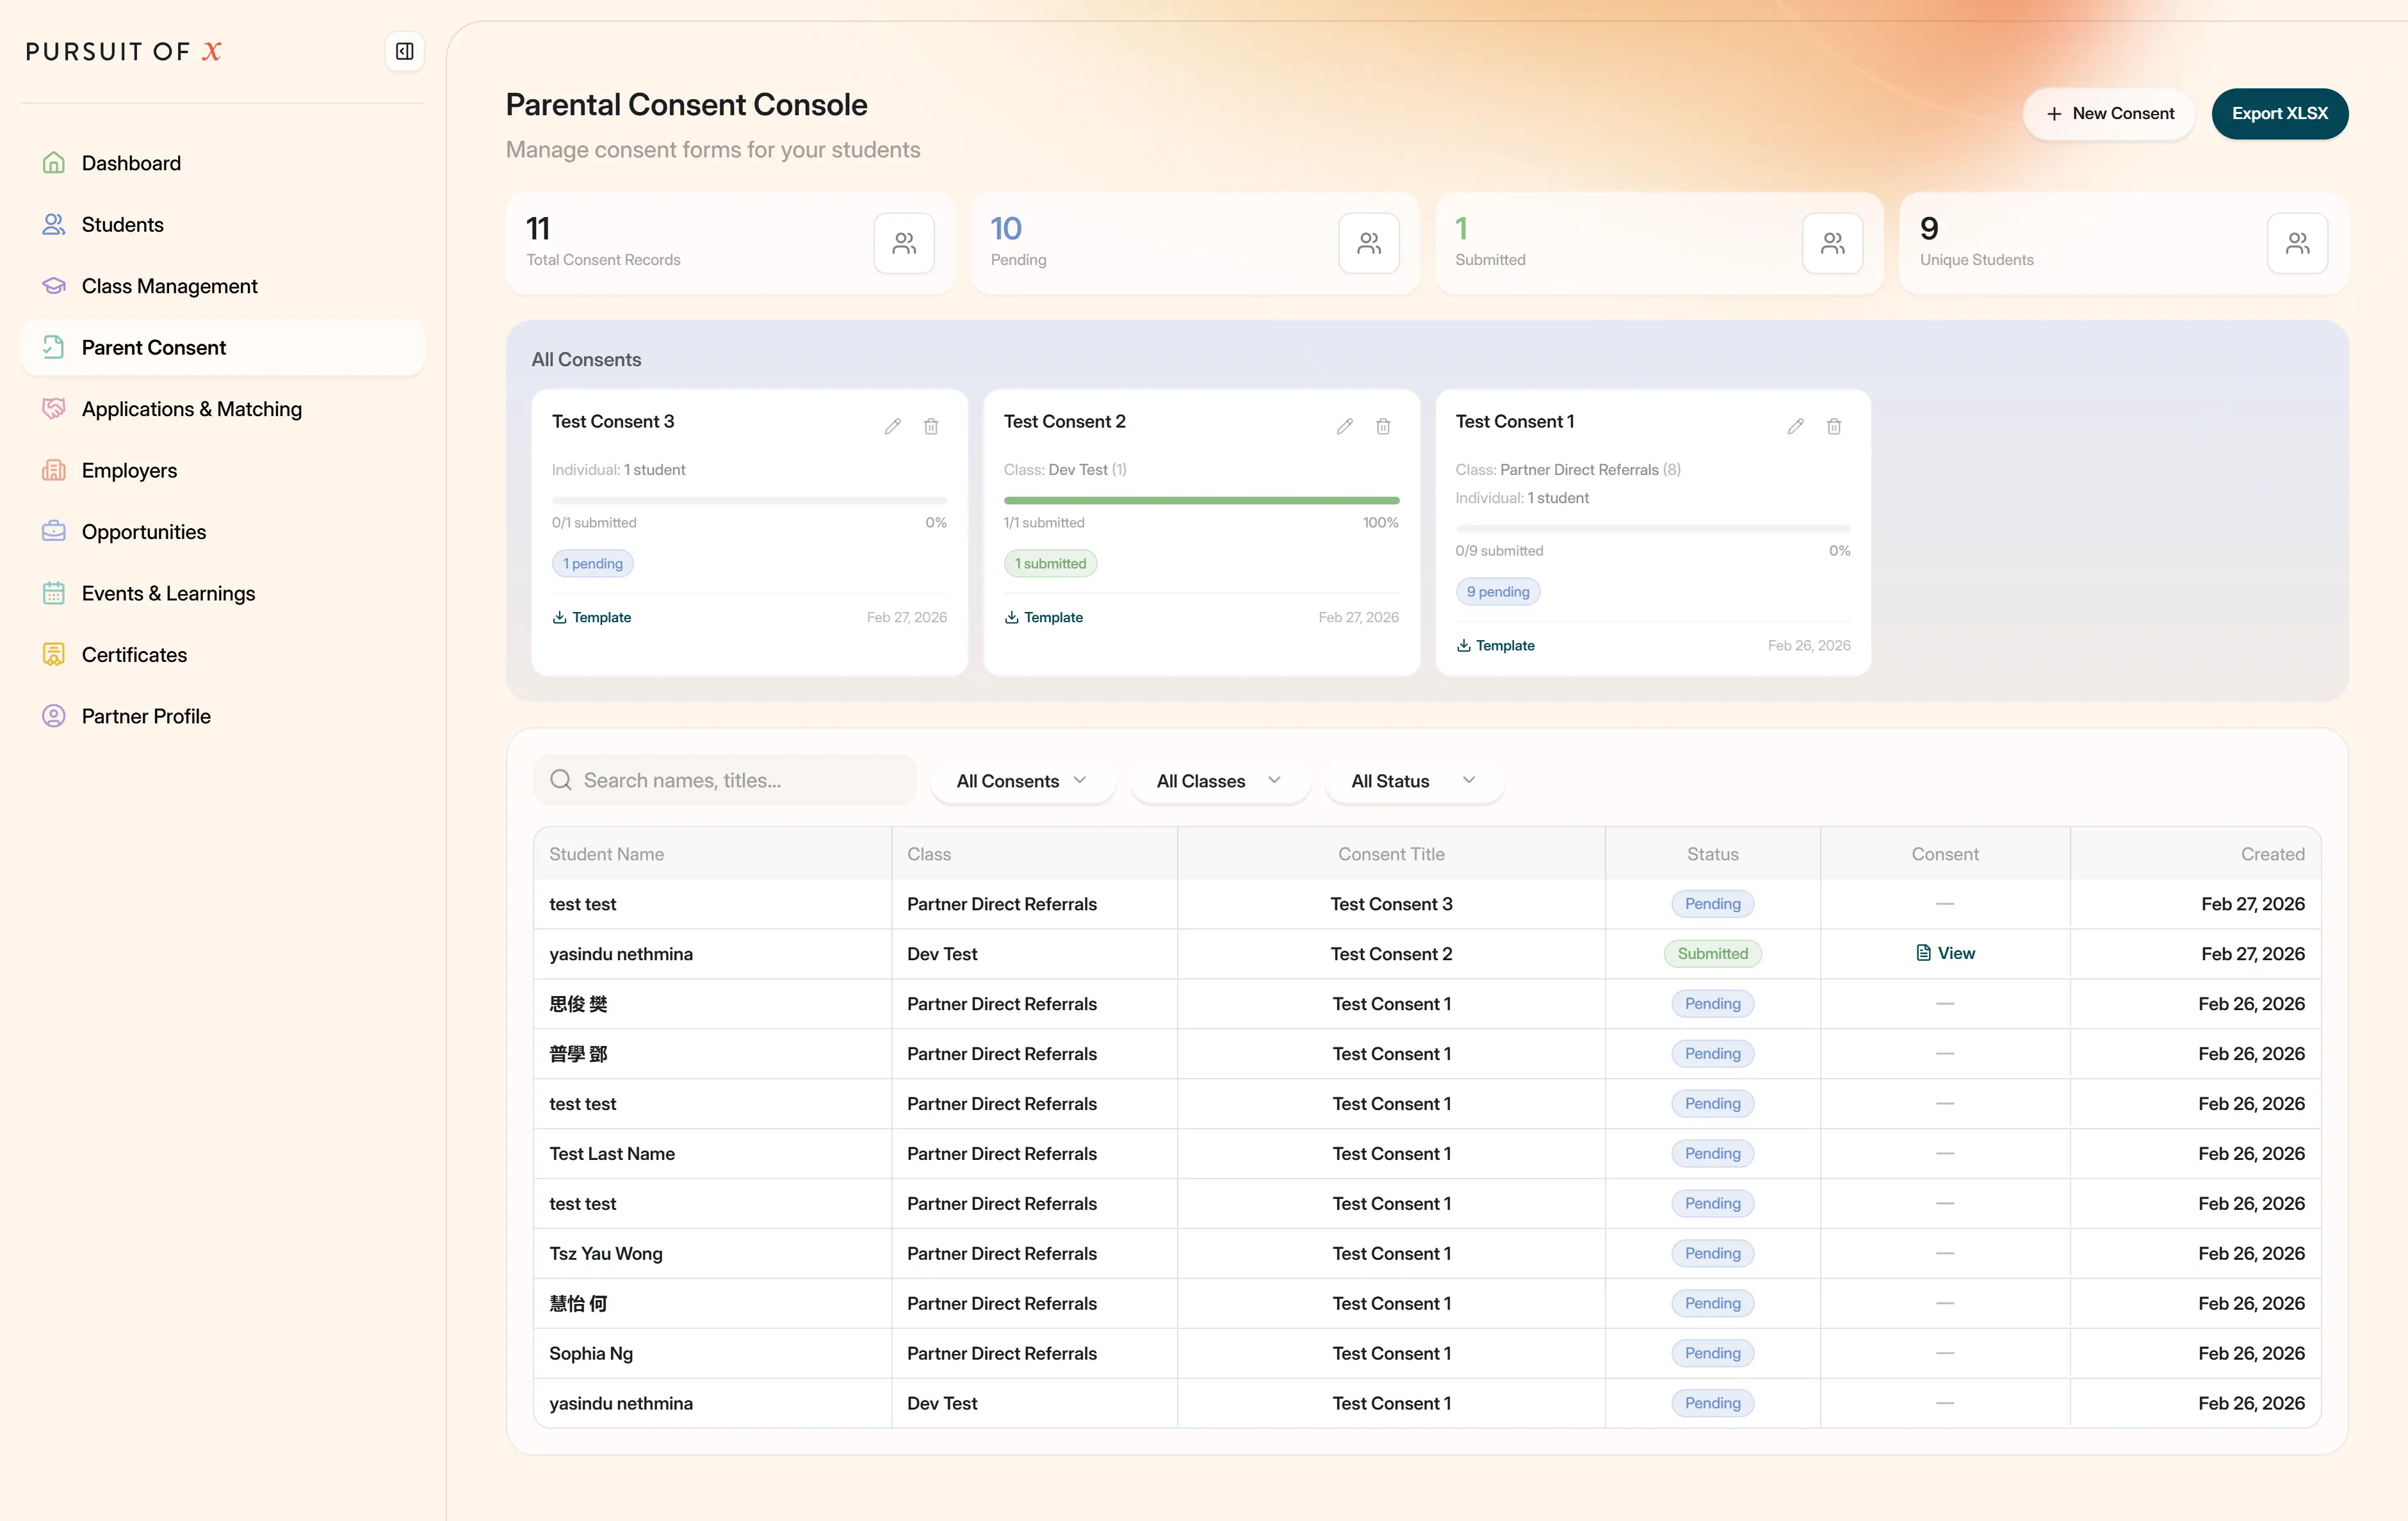The height and width of the screenshot is (1521, 2408).
Task: Select the Test Last Name row name
Action: [612, 1154]
